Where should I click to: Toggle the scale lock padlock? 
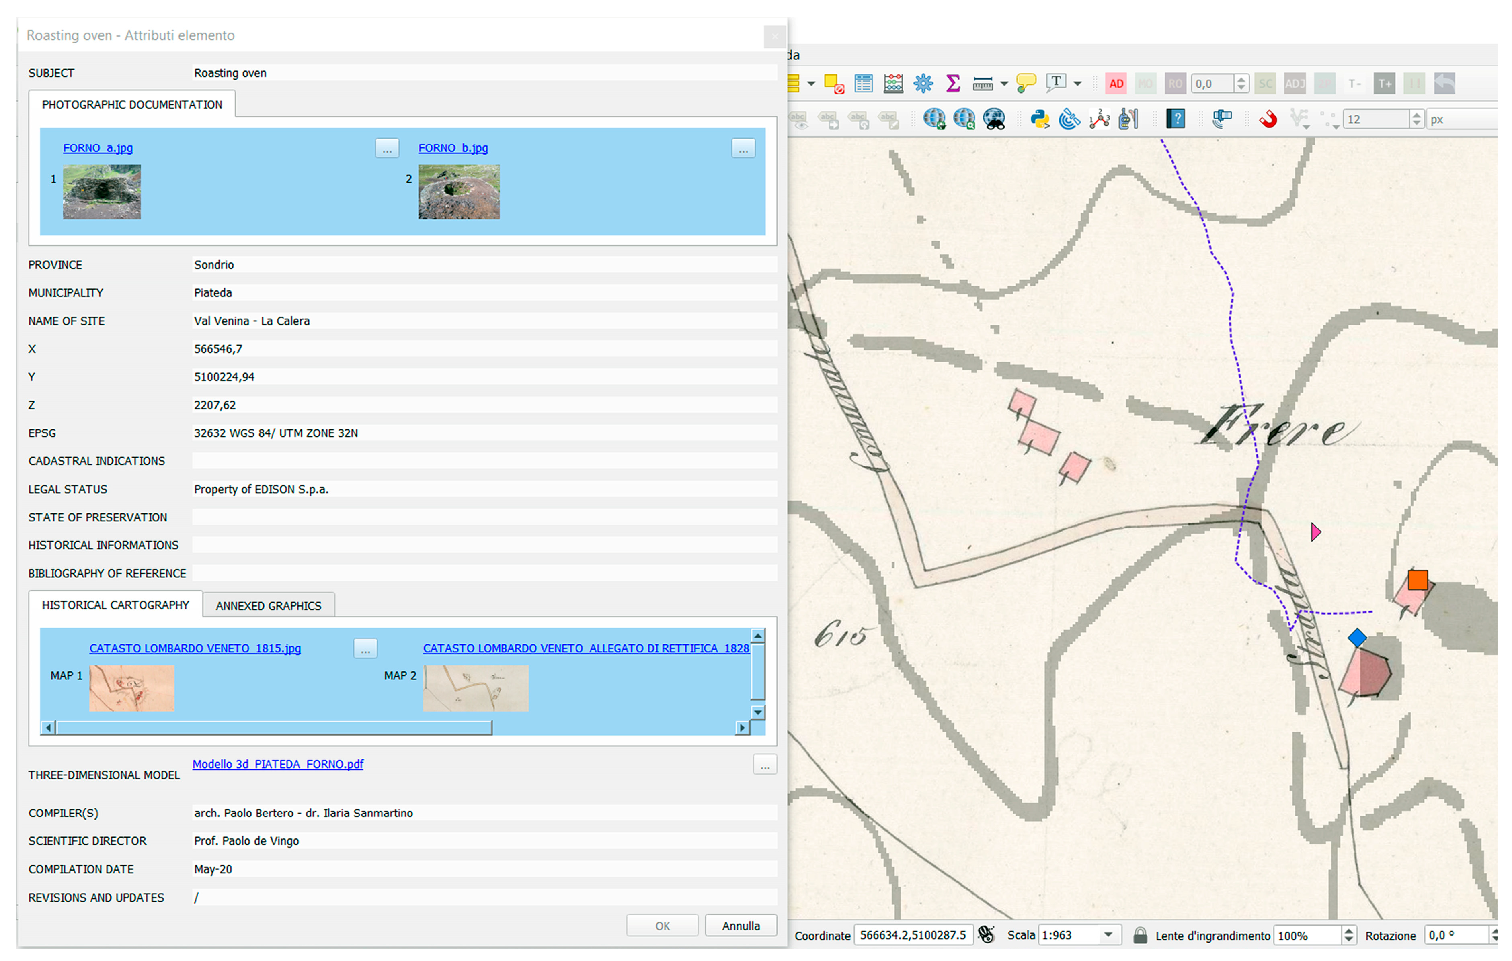pyautogui.click(x=1140, y=935)
